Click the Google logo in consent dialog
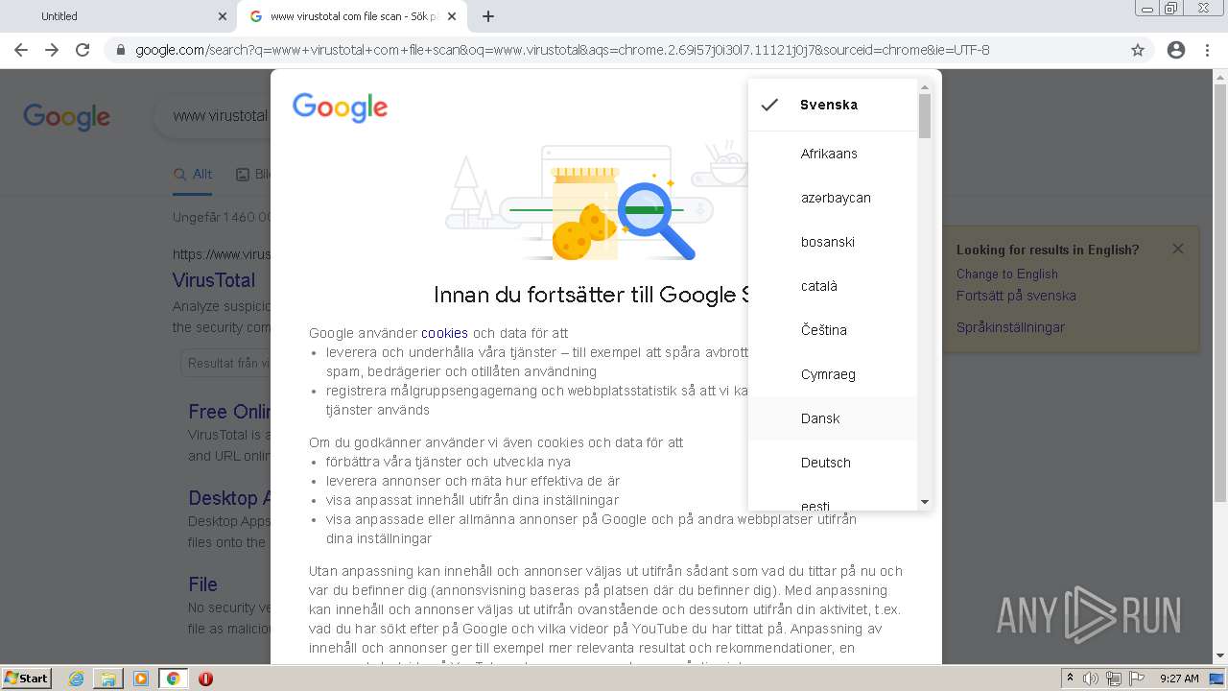This screenshot has height=691, width=1228. (340, 107)
